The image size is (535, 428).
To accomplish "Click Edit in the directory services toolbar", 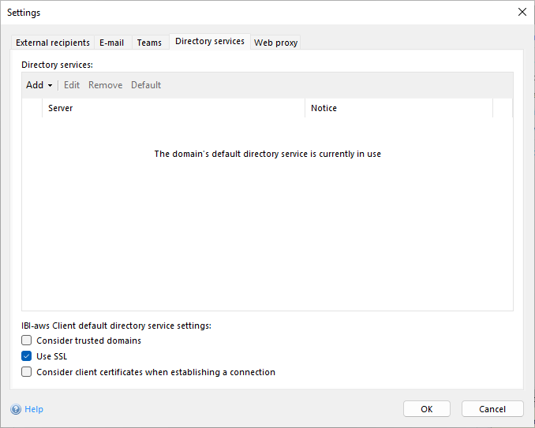I will tap(72, 85).
